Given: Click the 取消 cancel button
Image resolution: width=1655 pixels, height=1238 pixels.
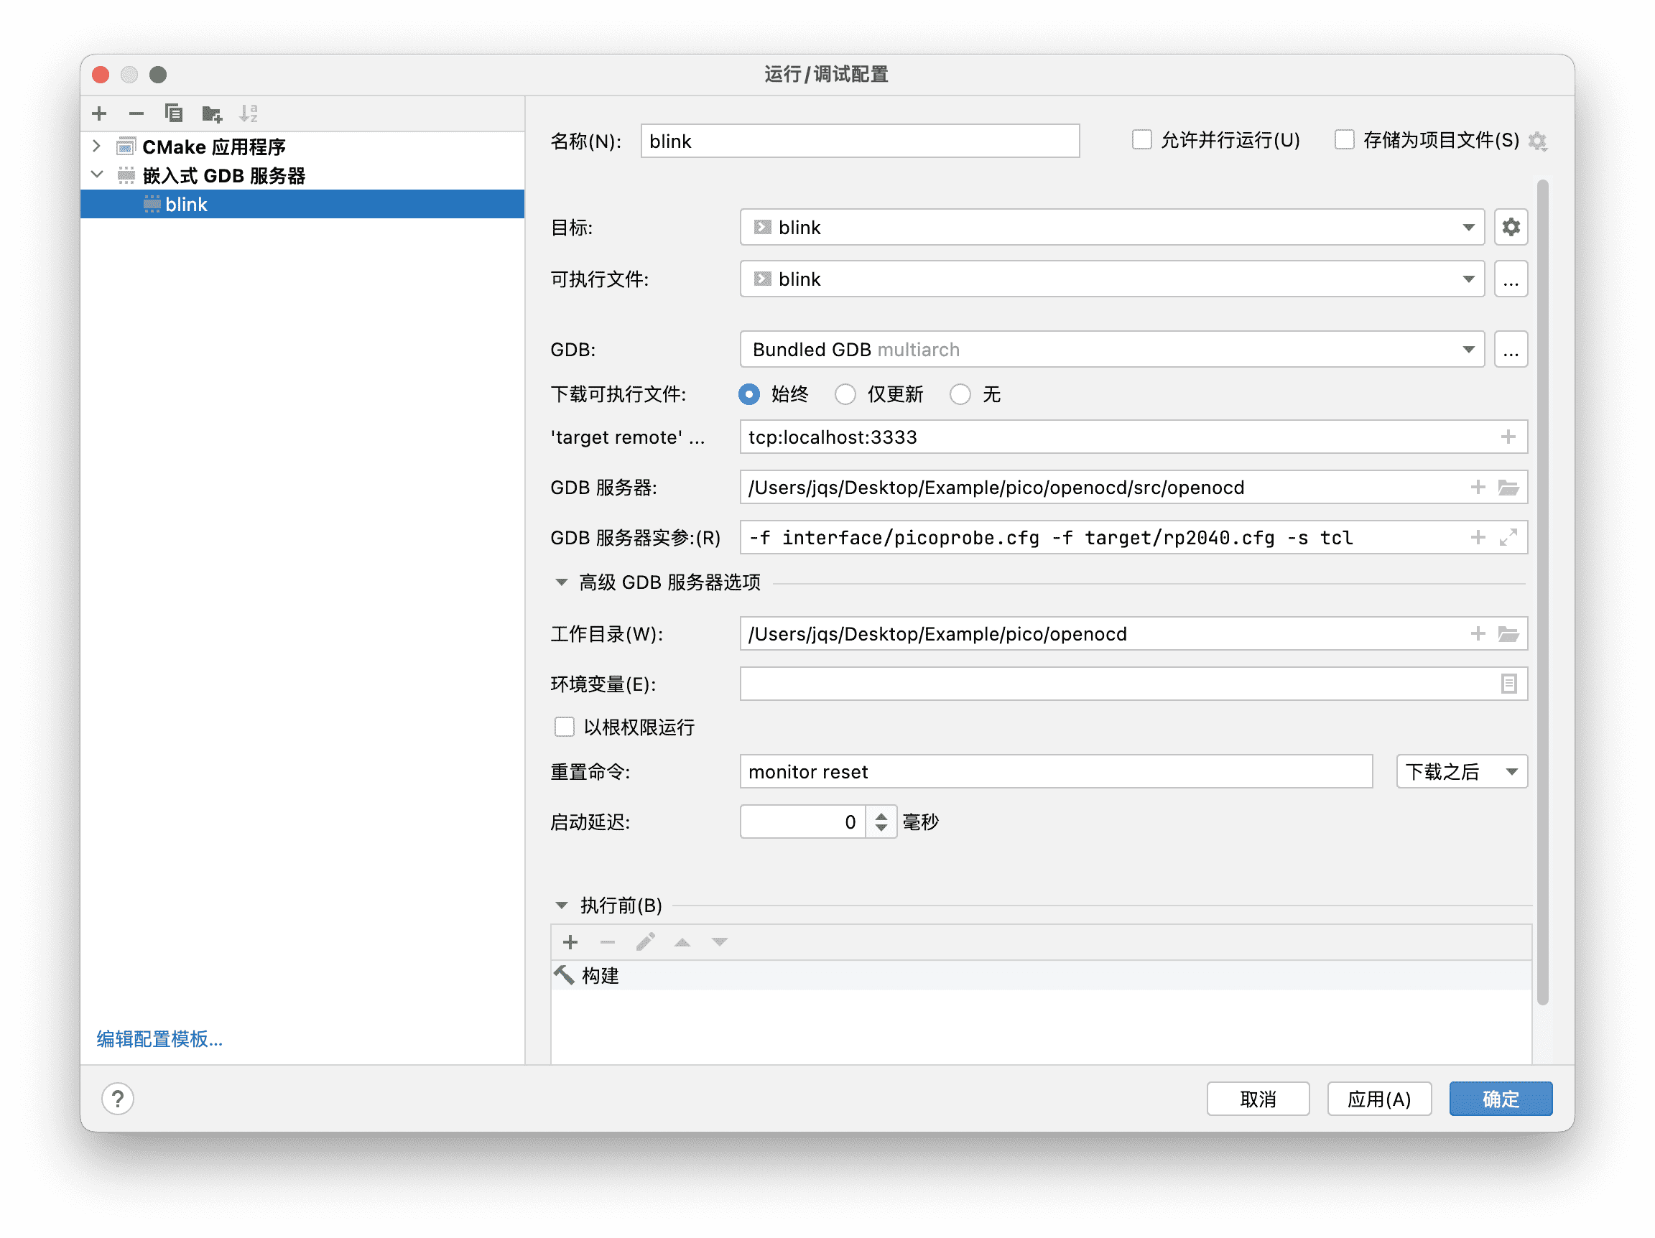Looking at the screenshot, I should pyautogui.click(x=1258, y=1099).
